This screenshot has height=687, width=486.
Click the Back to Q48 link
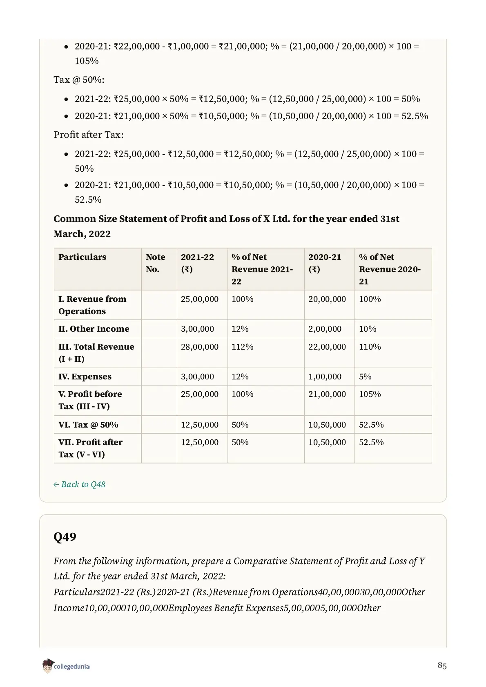tap(79, 484)
